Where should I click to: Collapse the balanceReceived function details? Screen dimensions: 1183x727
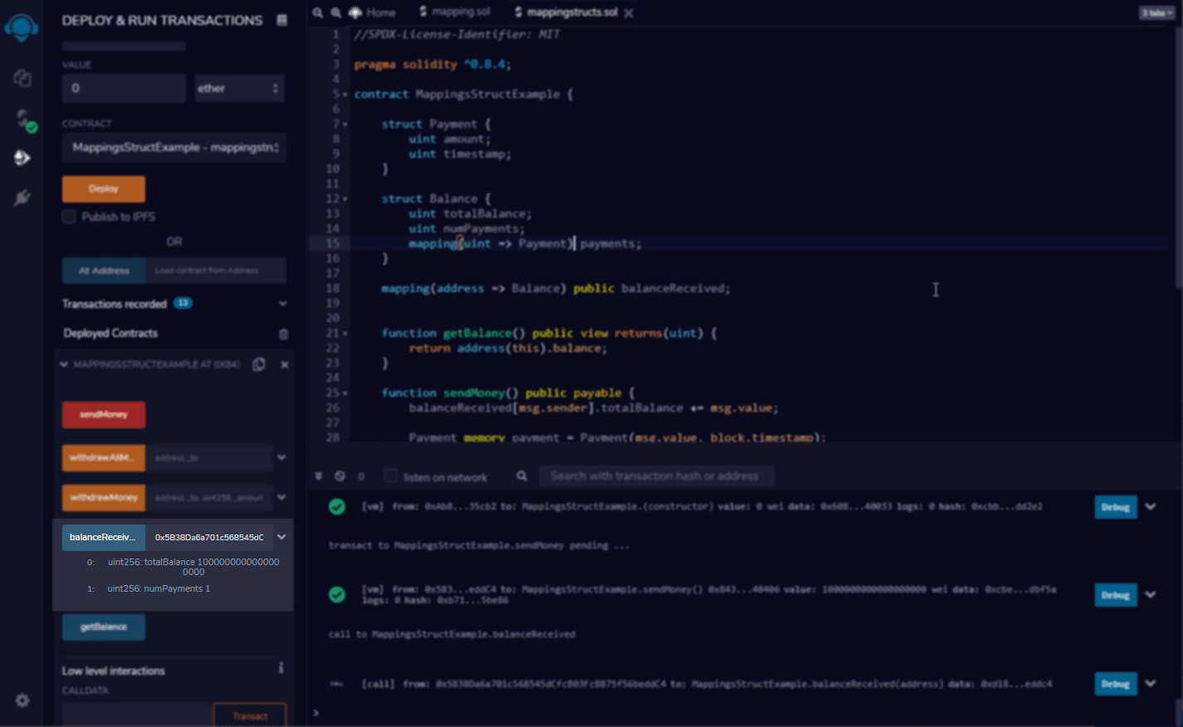281,537
